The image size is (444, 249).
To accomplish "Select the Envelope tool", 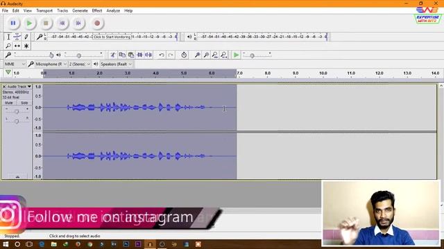I will (x=17, y=37).
